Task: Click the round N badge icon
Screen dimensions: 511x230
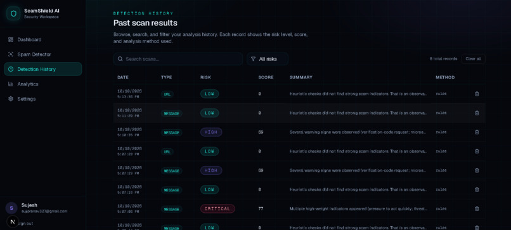Action: (13, 222)
